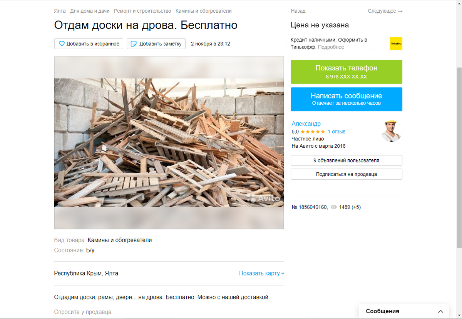The image size is (462, 319).
Task: Click На Авито с марта 2016 text
Action: (319, 146)
